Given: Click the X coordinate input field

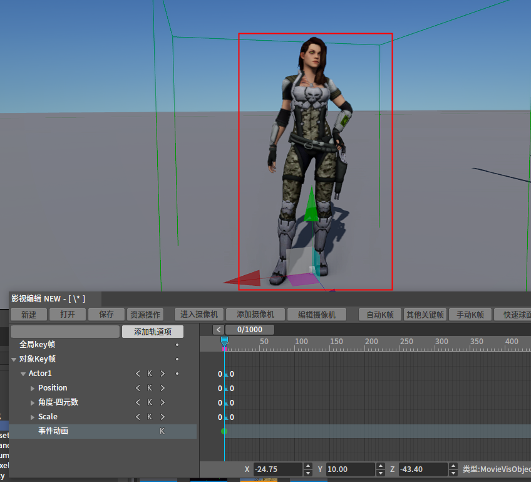Looking at the screenshot, I should point(277,469).
